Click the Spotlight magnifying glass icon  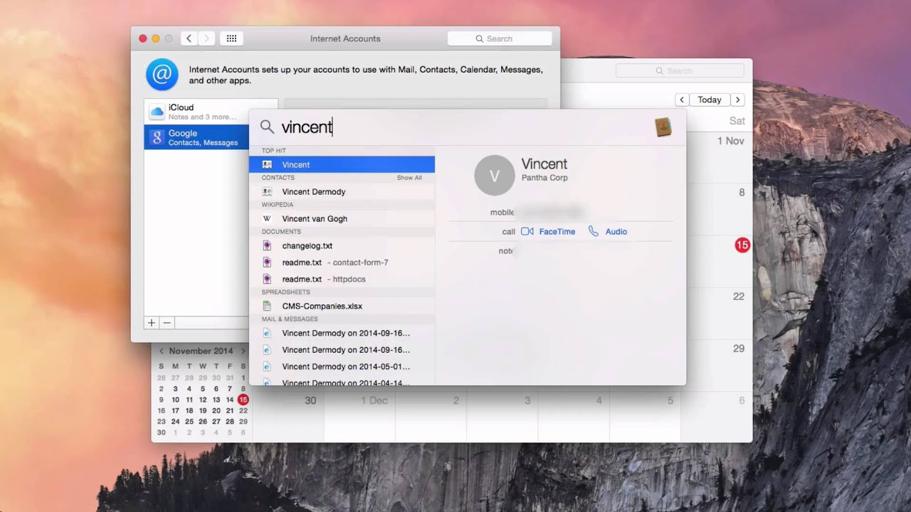pyautogui.click(x=267, y=127)
